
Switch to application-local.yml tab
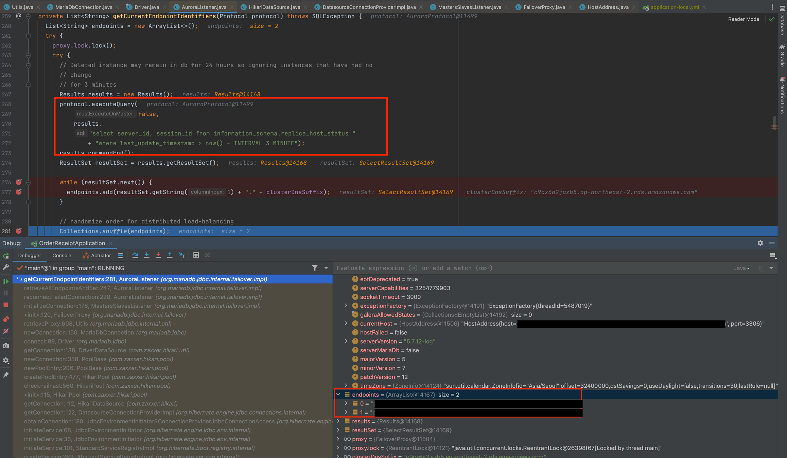675,7
